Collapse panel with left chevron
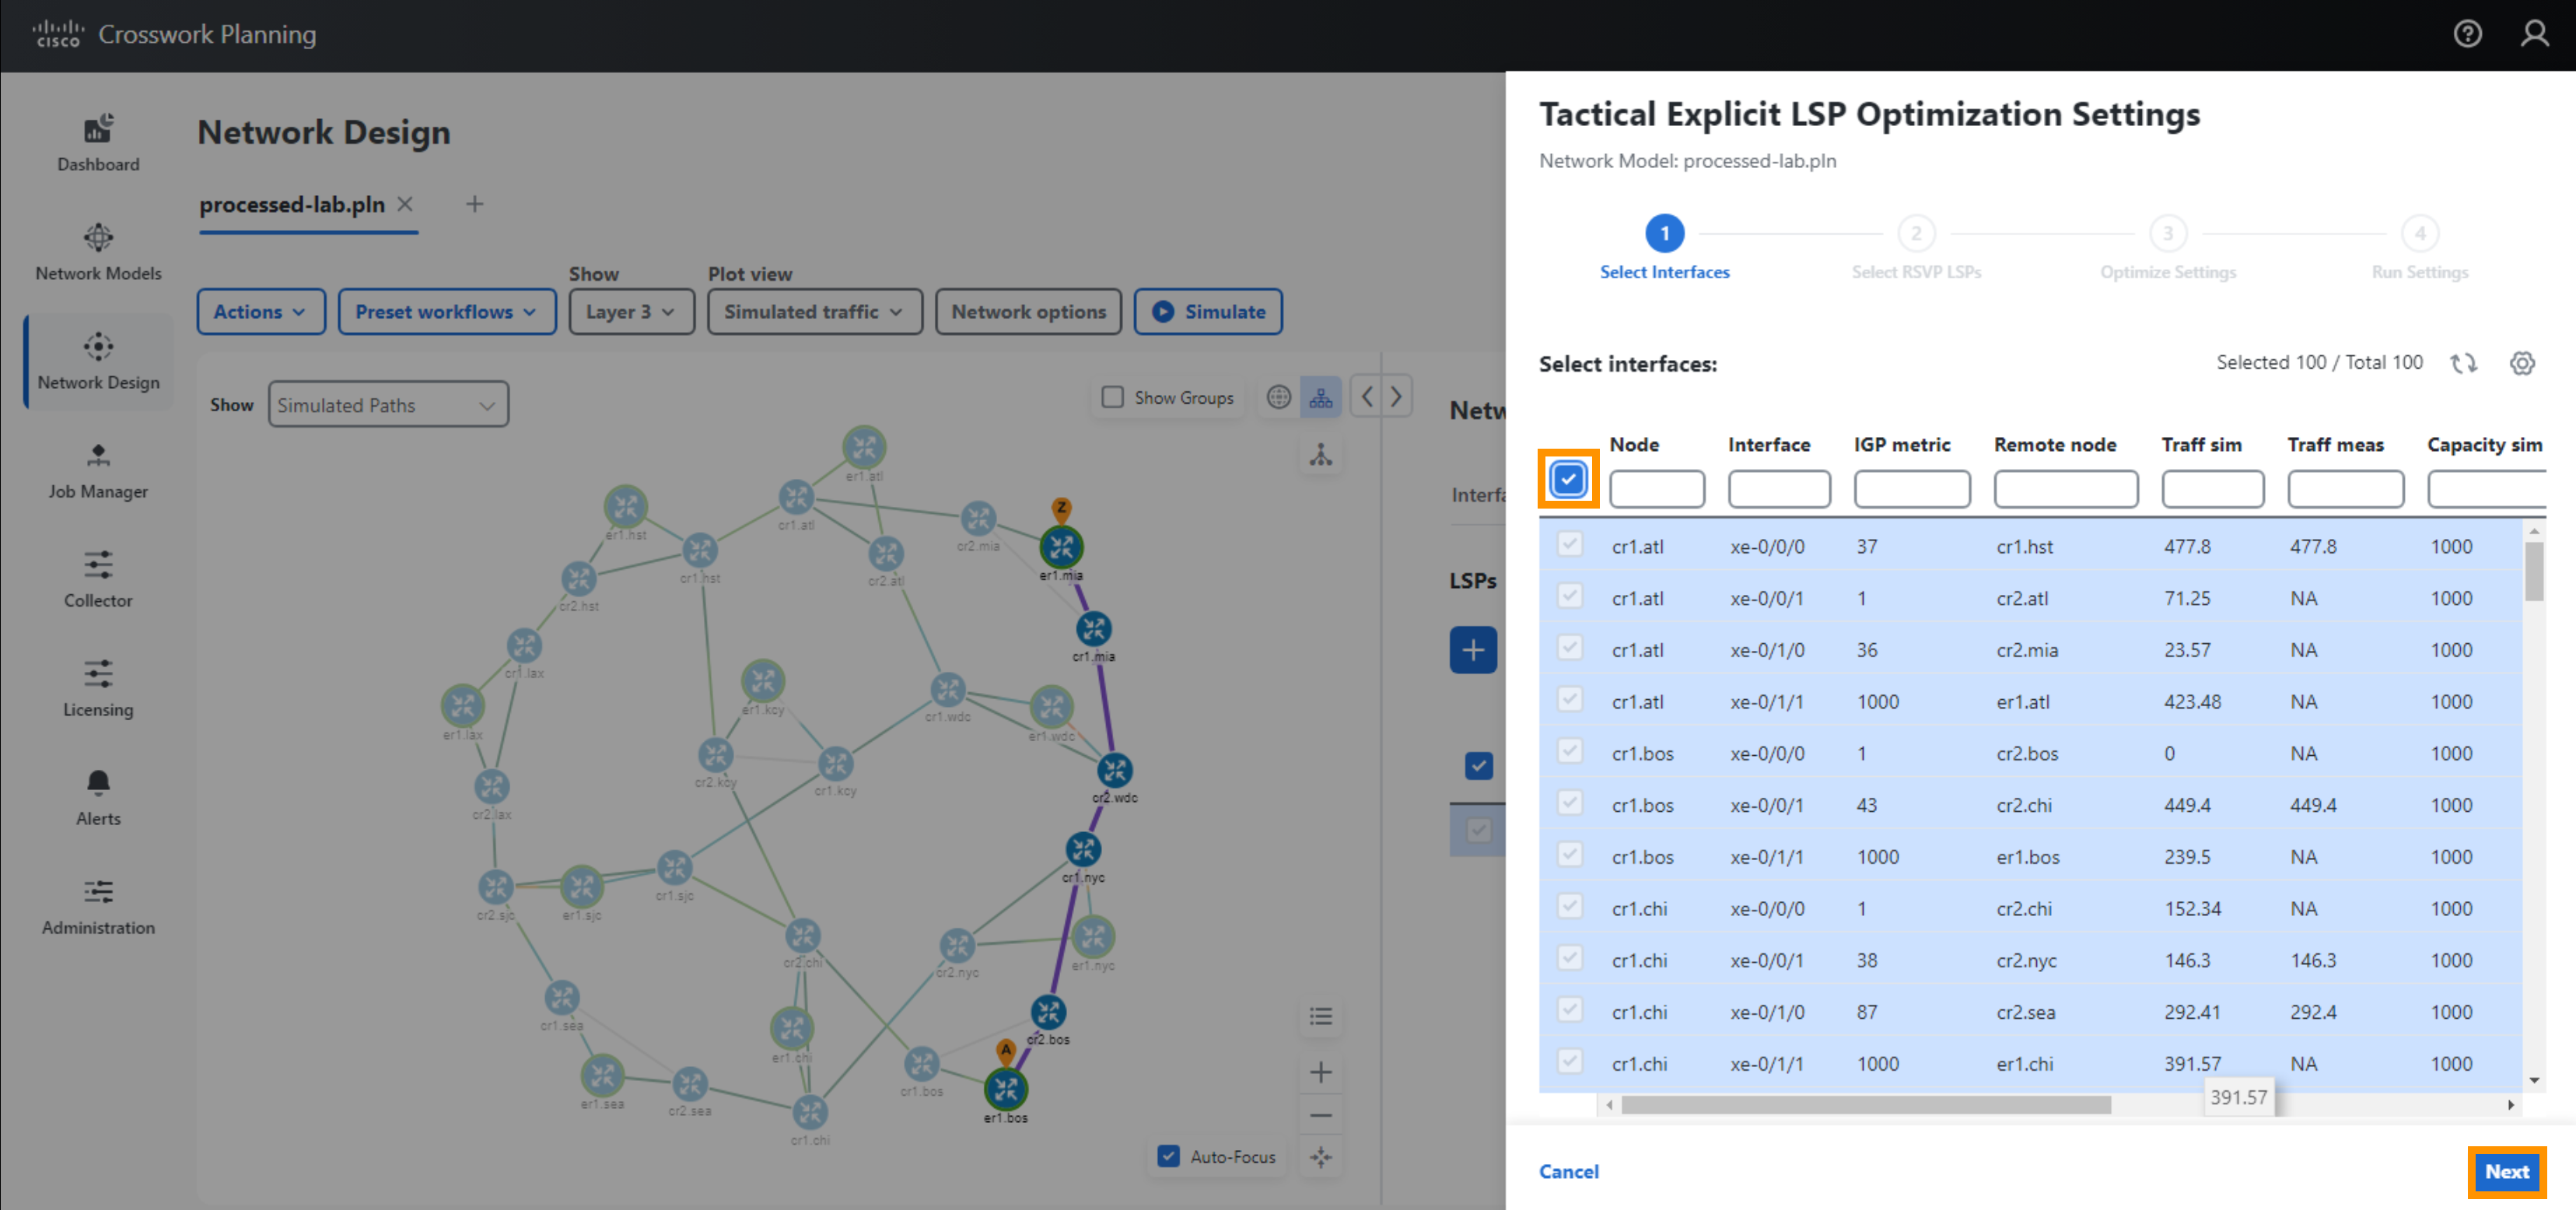The height and width of the screenshot is (1210, 2576). [1366, 397]
